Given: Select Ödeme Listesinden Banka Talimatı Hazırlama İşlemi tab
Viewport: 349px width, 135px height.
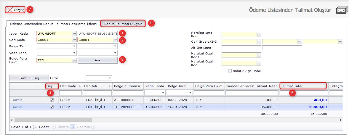Looking at the screenshot, I should point(53,23).
